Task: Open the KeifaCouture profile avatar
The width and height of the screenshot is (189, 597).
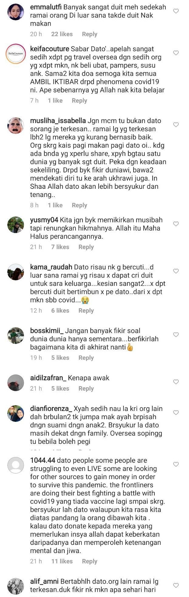Action: point(15,54)
